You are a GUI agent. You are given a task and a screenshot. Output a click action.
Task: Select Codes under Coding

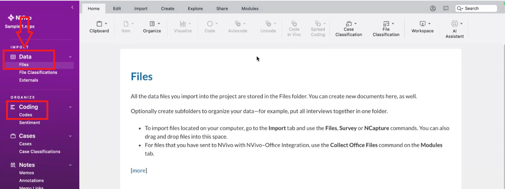(x=26, y=115)
